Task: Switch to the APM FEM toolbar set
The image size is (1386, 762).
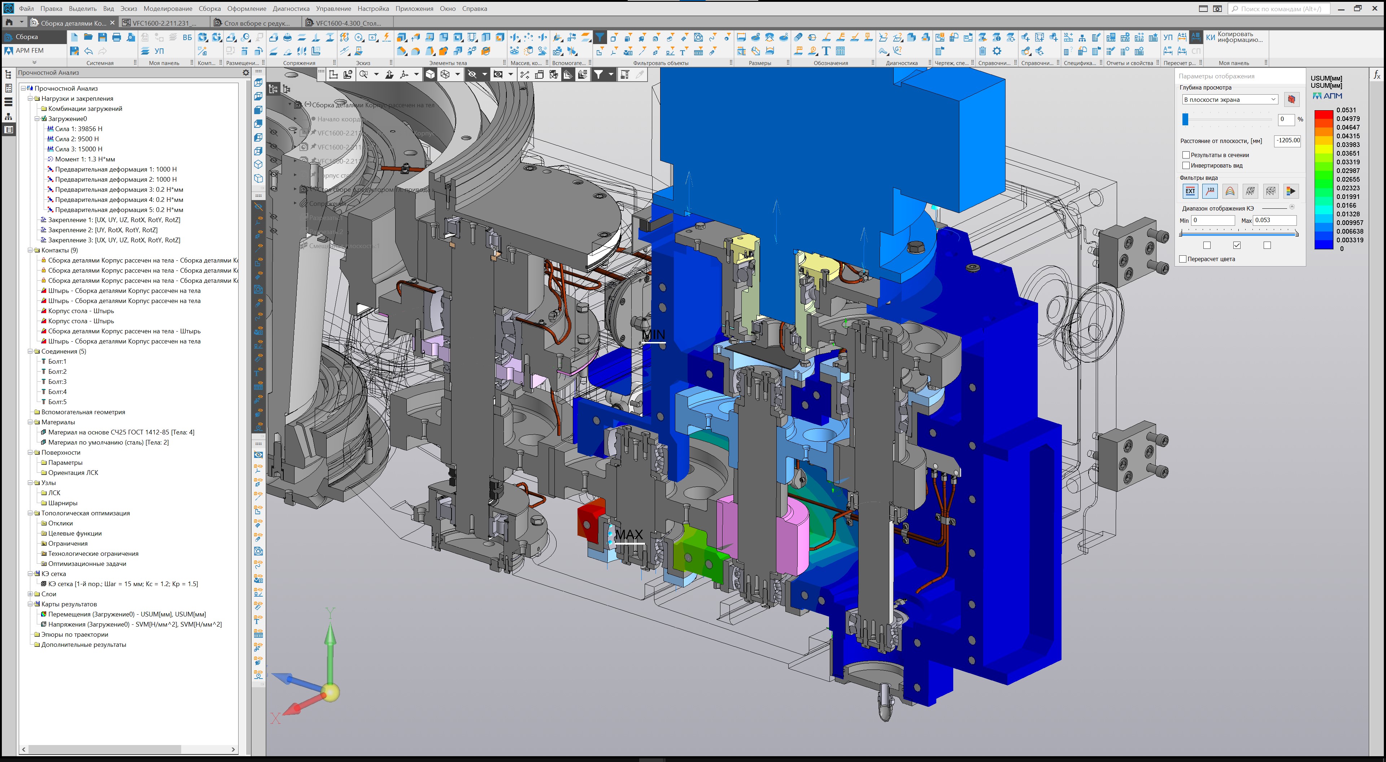Action: tap(29, 51)
